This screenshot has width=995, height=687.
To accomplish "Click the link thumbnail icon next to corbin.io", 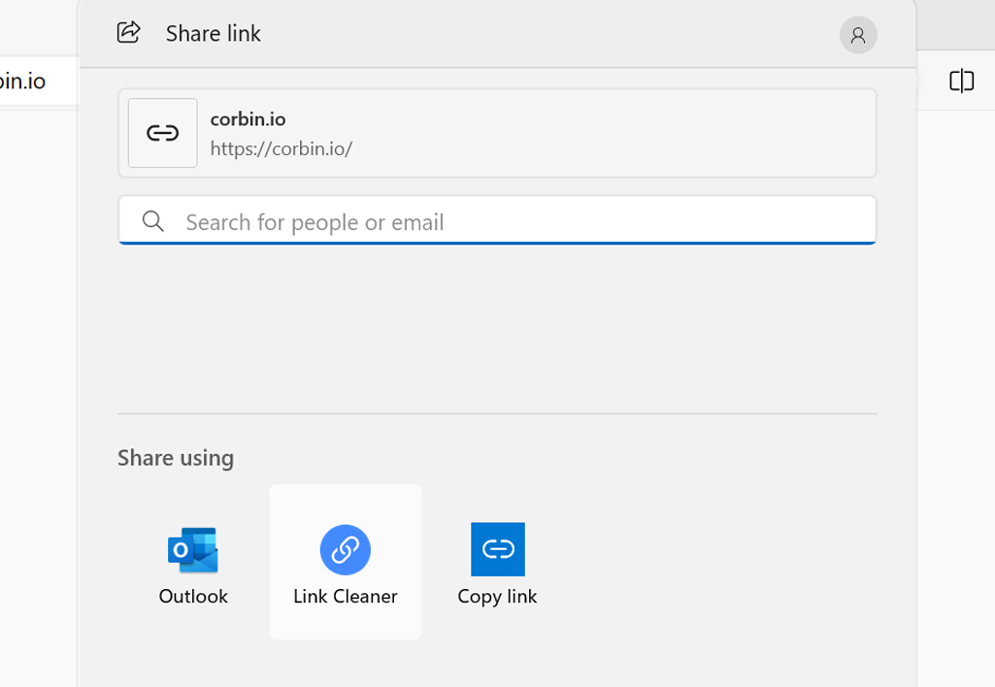I will tap(162, 133).
